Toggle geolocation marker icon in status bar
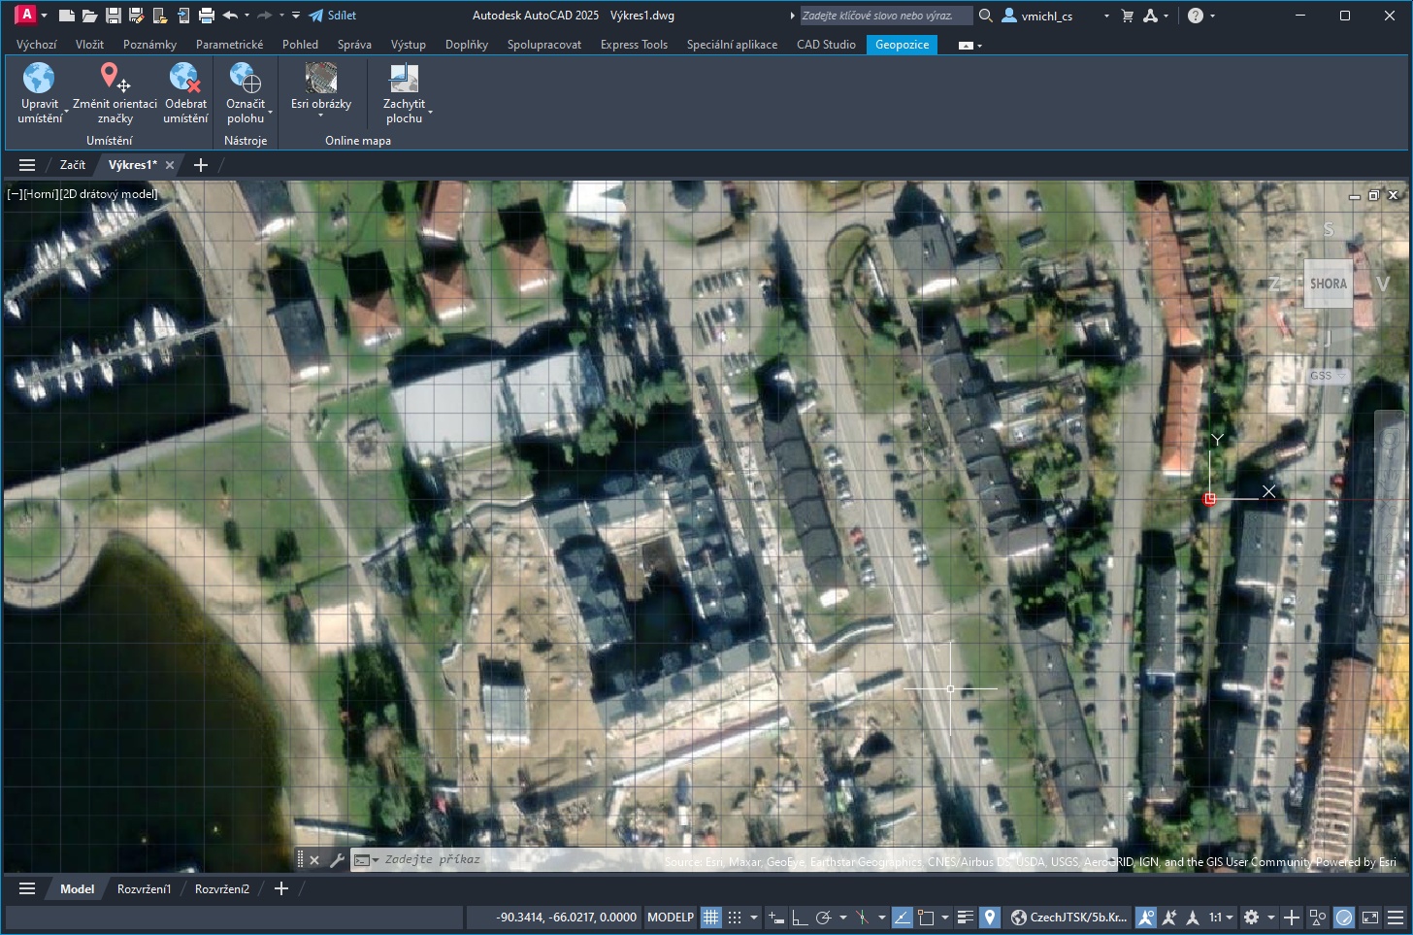Screen dimensions: 1413x935 [989, 918]
